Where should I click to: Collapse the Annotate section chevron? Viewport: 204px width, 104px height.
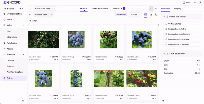click(24, 55)
